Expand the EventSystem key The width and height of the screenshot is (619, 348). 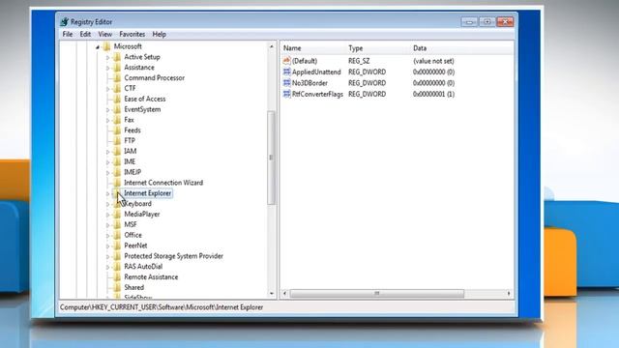107,109
